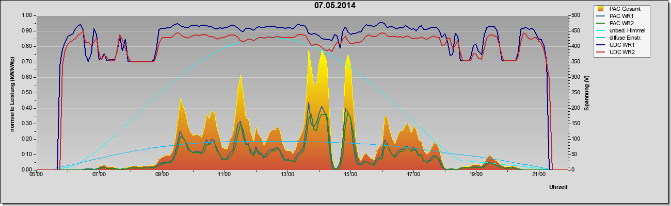
Task: Click the PAC WR2 green legend line
Action: (601, 23)
